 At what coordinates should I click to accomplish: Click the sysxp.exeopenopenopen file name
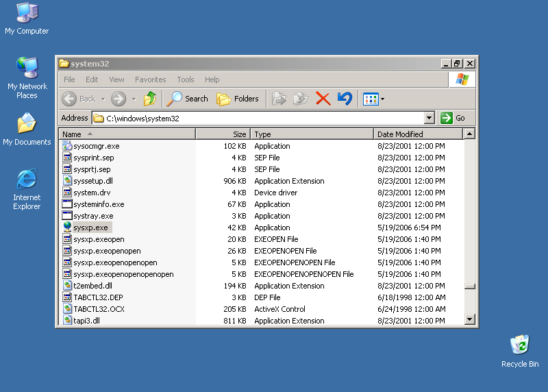tap(115, 262)
